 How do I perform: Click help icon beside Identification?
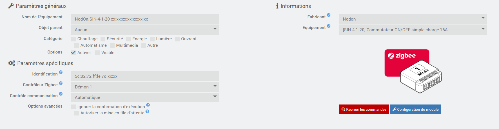click(61, 72)
